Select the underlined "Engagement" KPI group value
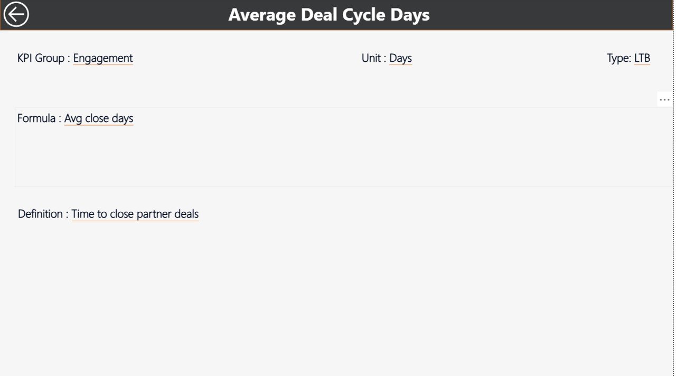This screenshot has width=676, height=376. click(x=103, y=58)
